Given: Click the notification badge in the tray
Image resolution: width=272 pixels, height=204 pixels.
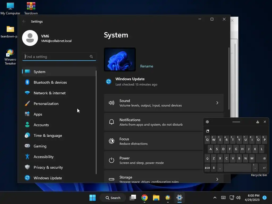Looking at the screenshot, I should [265, 197].
